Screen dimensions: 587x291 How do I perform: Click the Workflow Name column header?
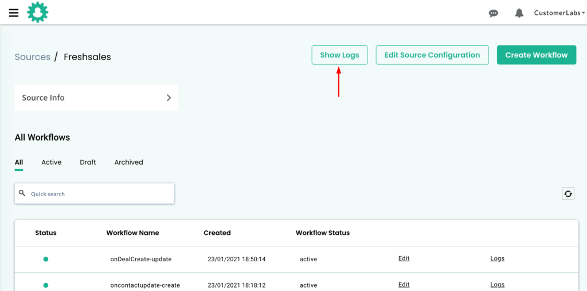point(132,233)
